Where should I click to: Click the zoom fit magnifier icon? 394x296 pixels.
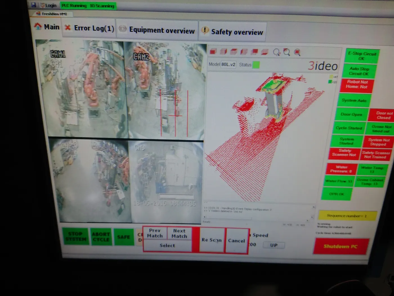(297, 52)
